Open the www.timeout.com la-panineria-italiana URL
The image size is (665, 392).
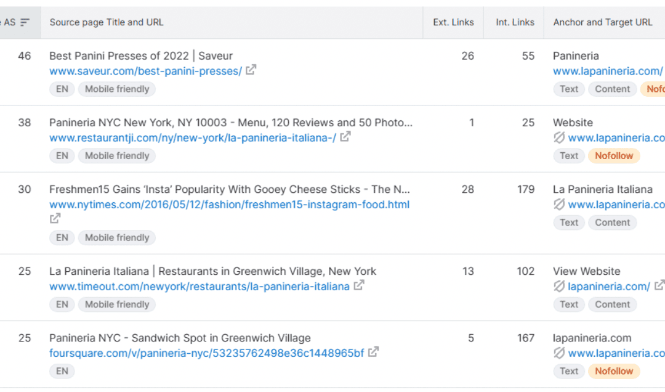199,286
